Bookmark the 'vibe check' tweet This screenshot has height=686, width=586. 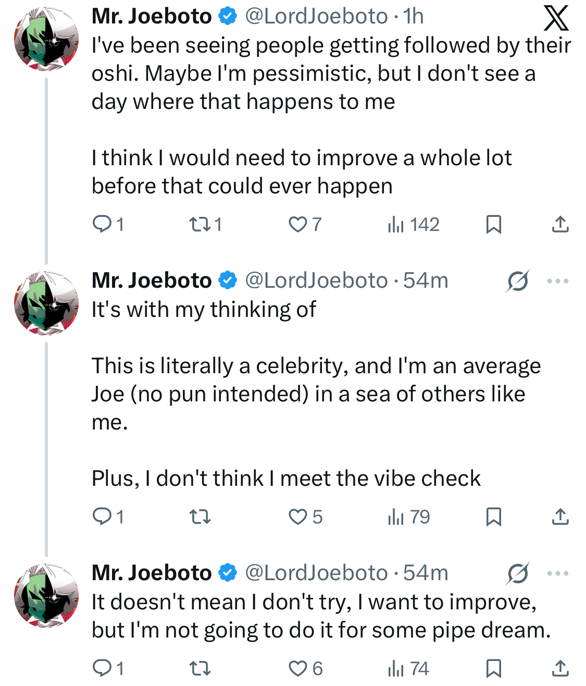(493, 517)
